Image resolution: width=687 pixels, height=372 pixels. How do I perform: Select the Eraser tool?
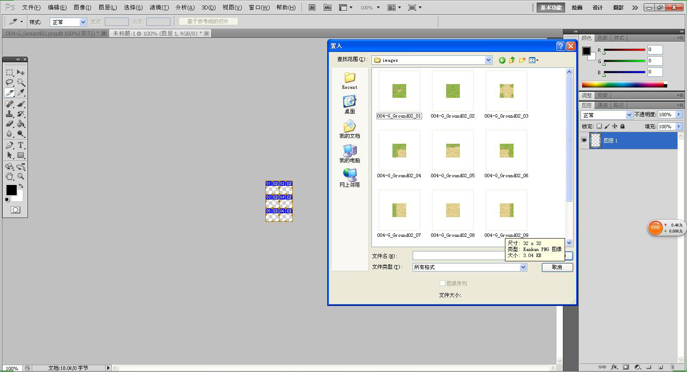click(x=9, y=124)
